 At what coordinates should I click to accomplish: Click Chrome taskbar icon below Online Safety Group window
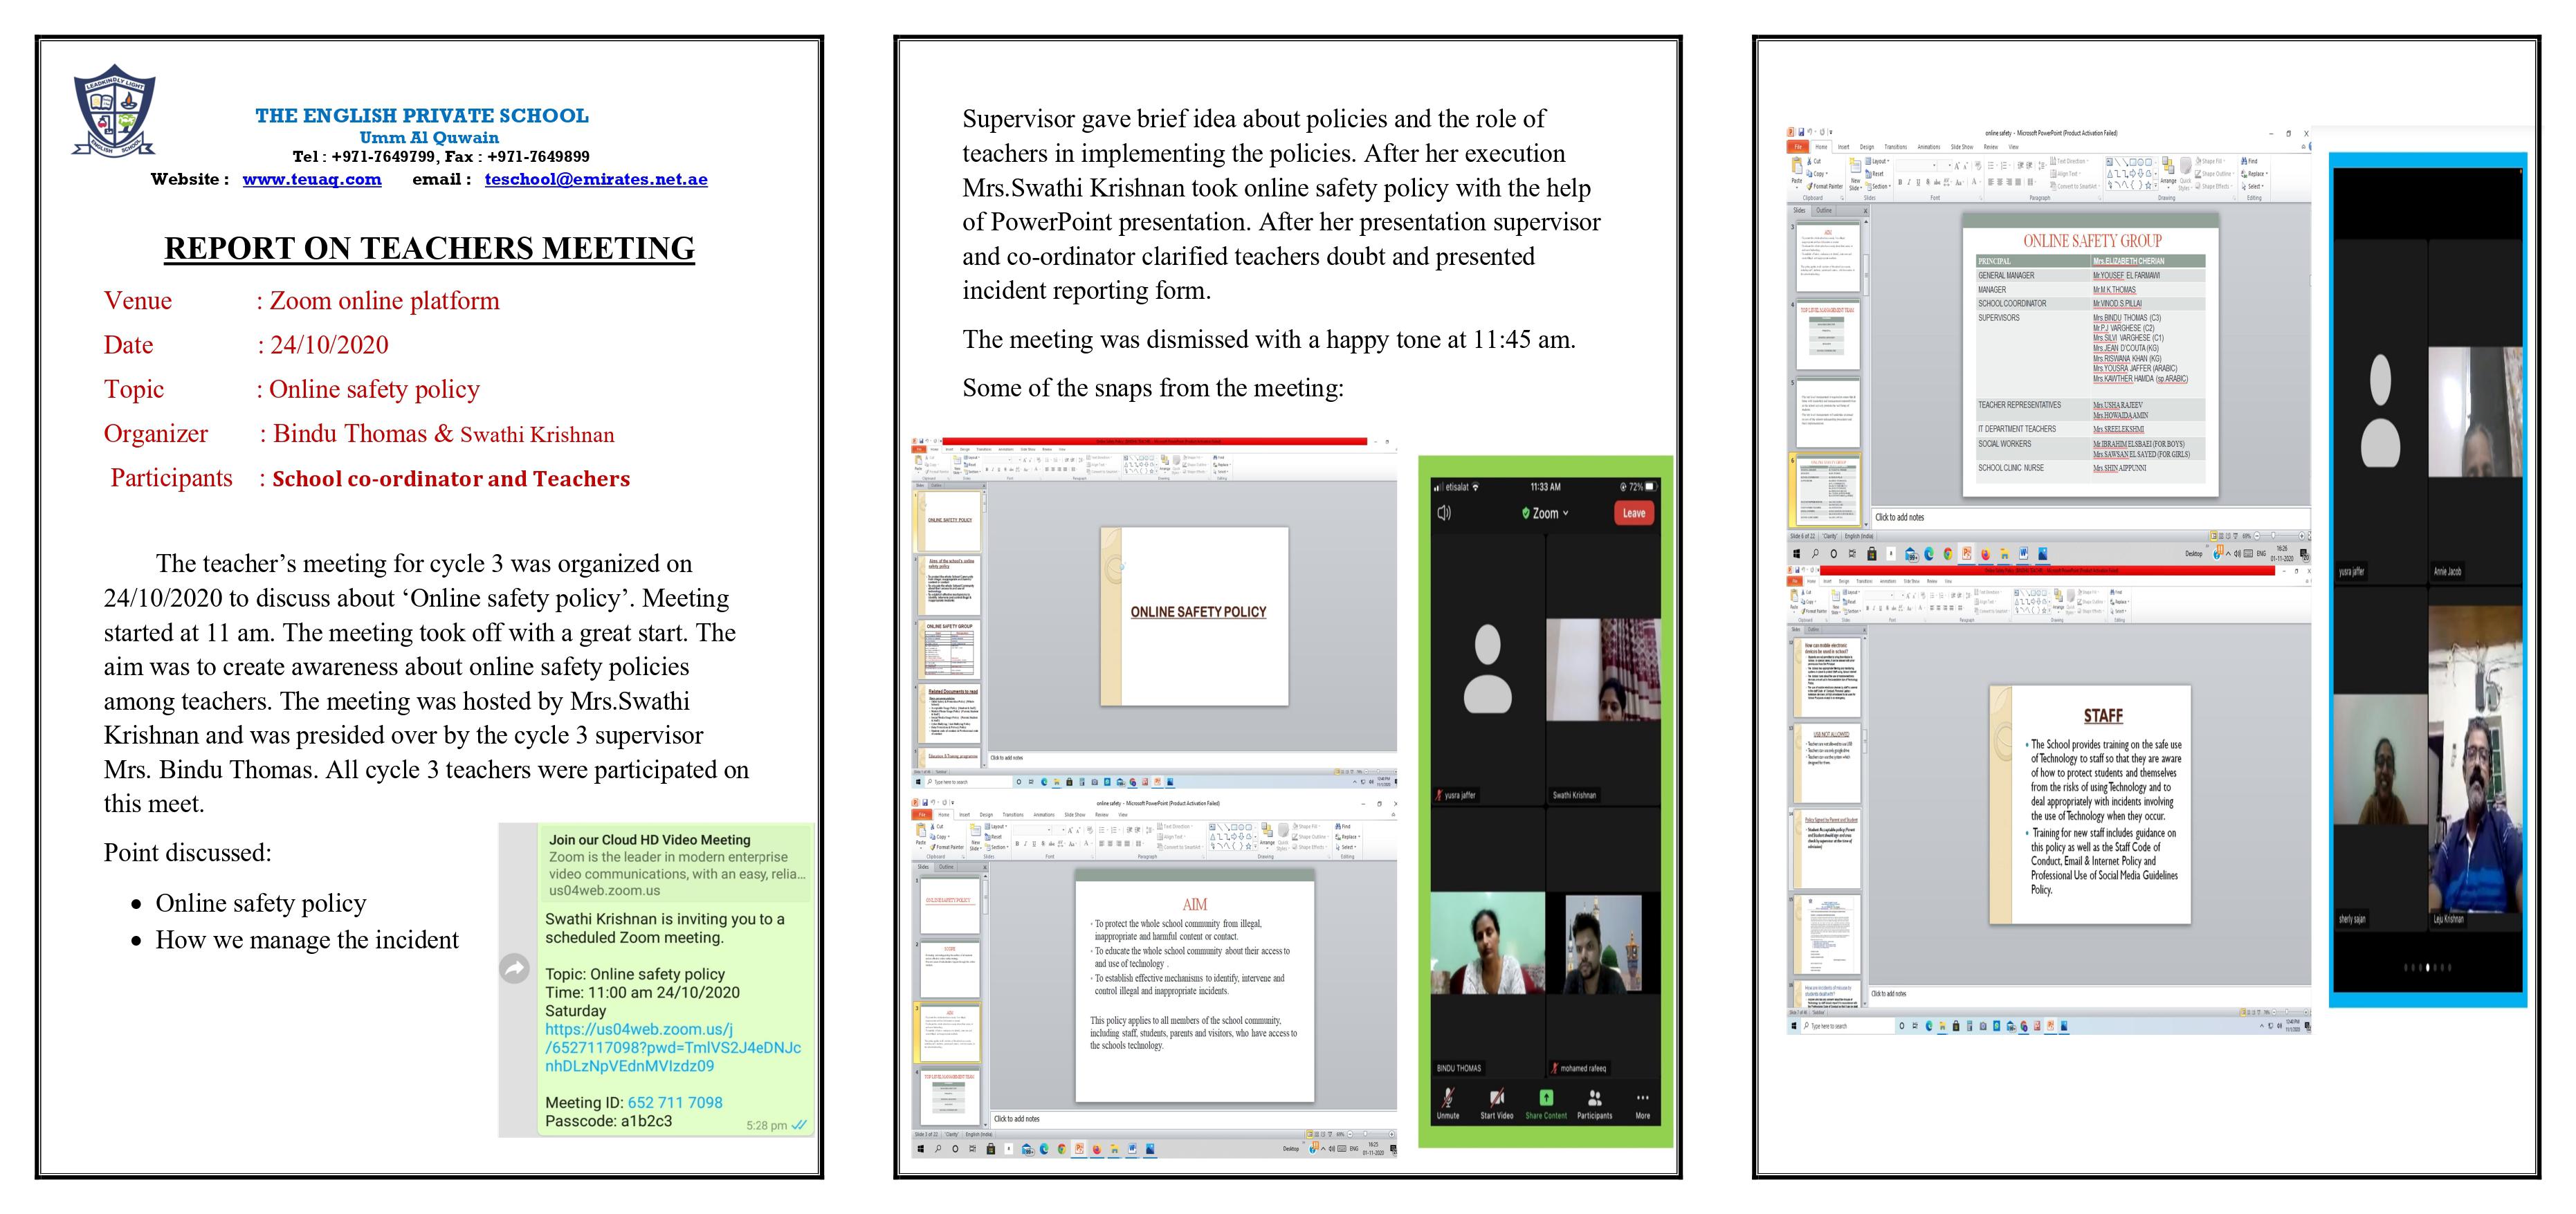pos(1949,554)
